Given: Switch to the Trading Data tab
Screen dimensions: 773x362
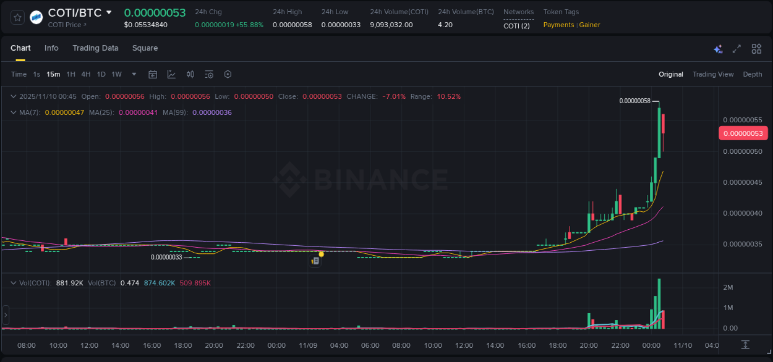Looking at the screenshot, I should [x=95, y=48].
